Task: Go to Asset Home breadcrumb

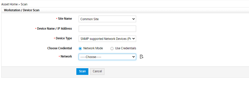Action: (9, 4)
